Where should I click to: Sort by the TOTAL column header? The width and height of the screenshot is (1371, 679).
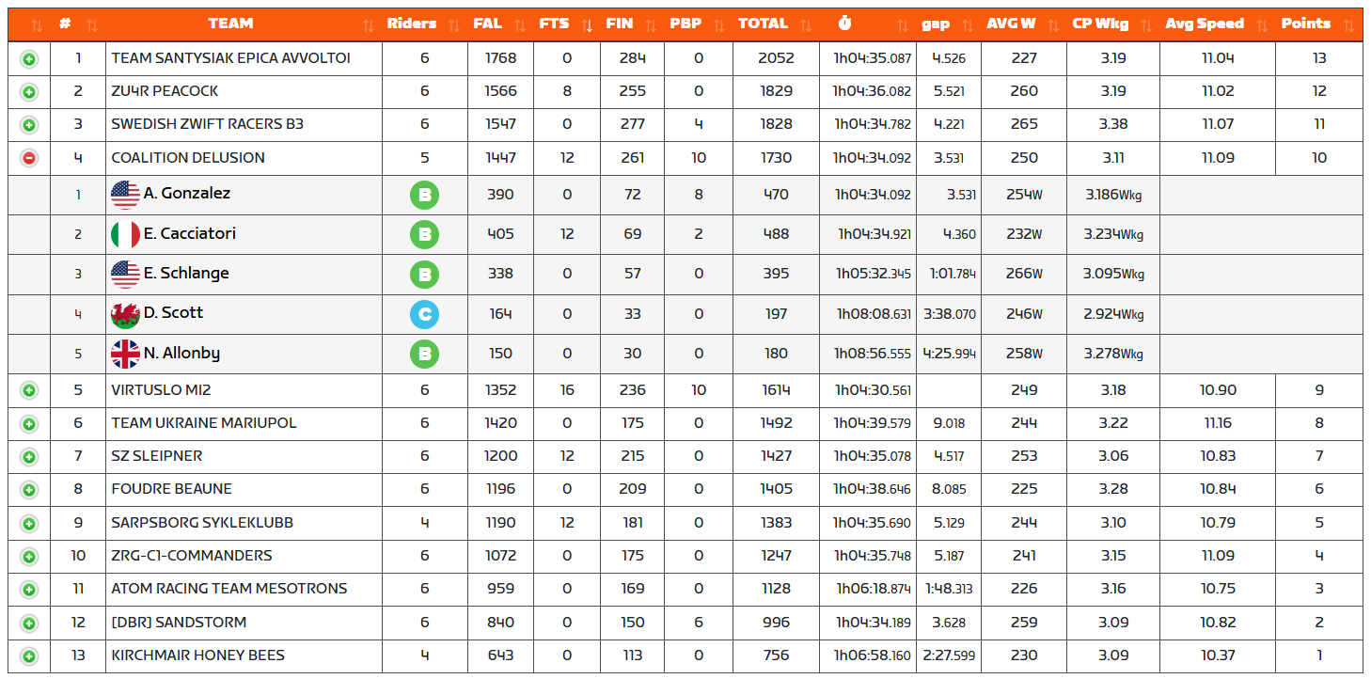tap(763, 24)
